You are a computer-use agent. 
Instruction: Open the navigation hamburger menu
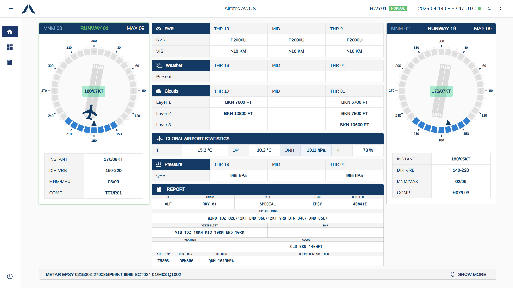[11, 9]
